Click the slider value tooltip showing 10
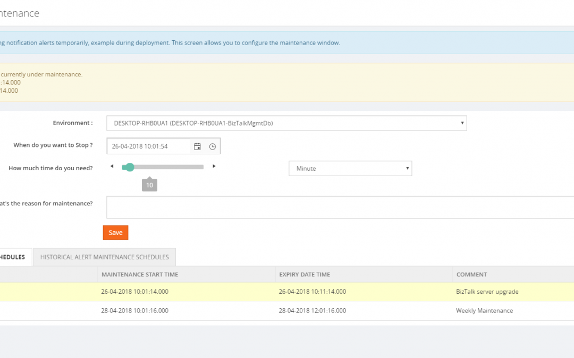 (149, 185)
